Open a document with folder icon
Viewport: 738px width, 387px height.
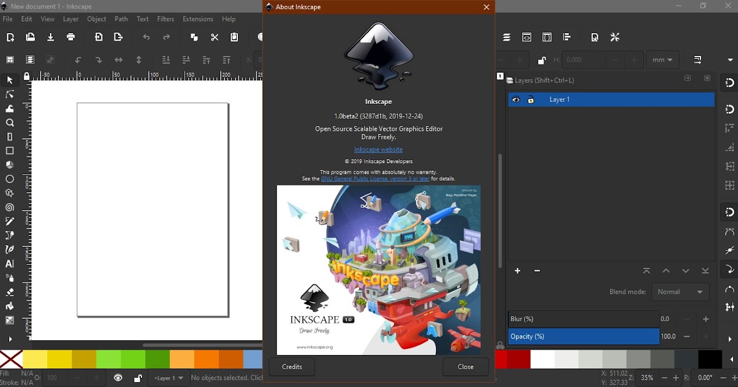[31, 37]
